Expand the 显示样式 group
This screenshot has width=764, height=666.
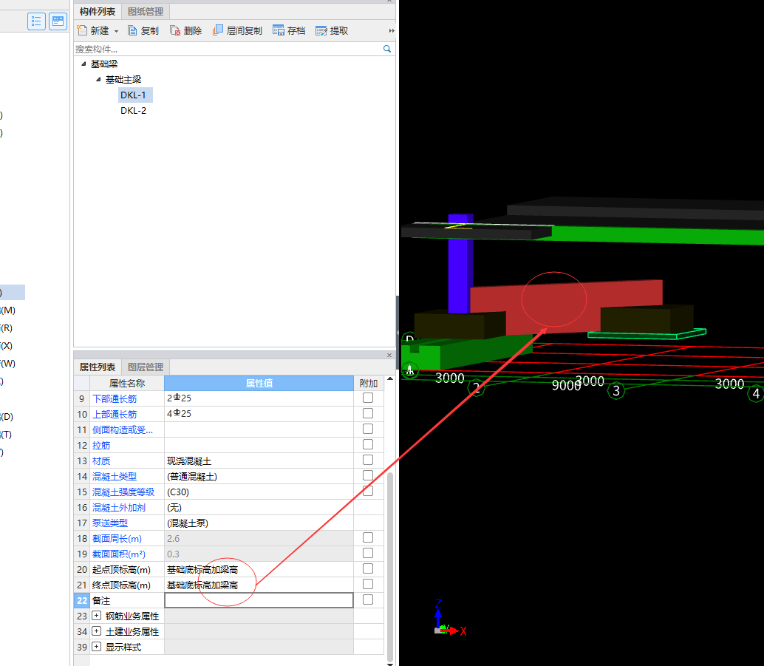pyautogui.click(x=97, y=647)
